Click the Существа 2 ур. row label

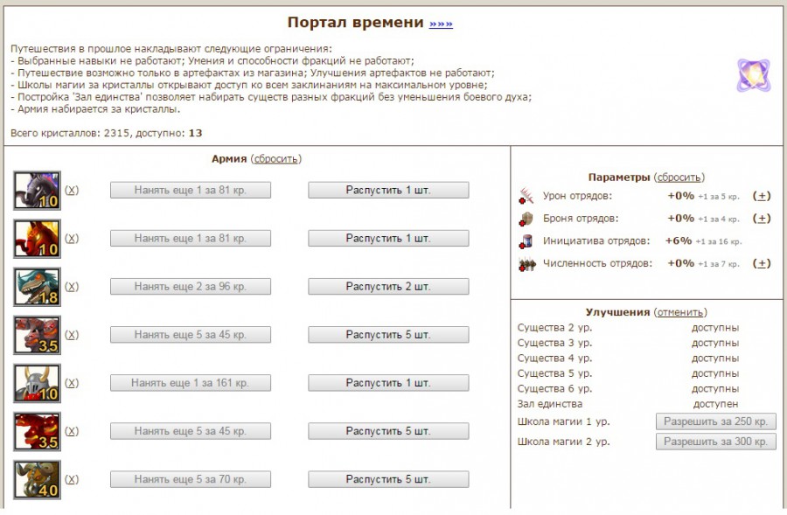554,328
